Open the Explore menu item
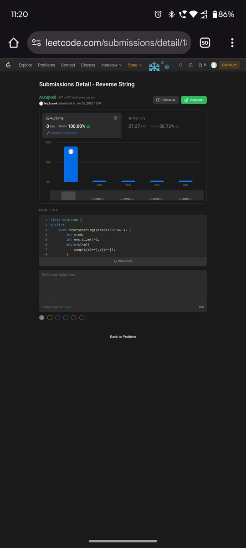This screenshot has width=246, height=548. (x=26, y=65)
